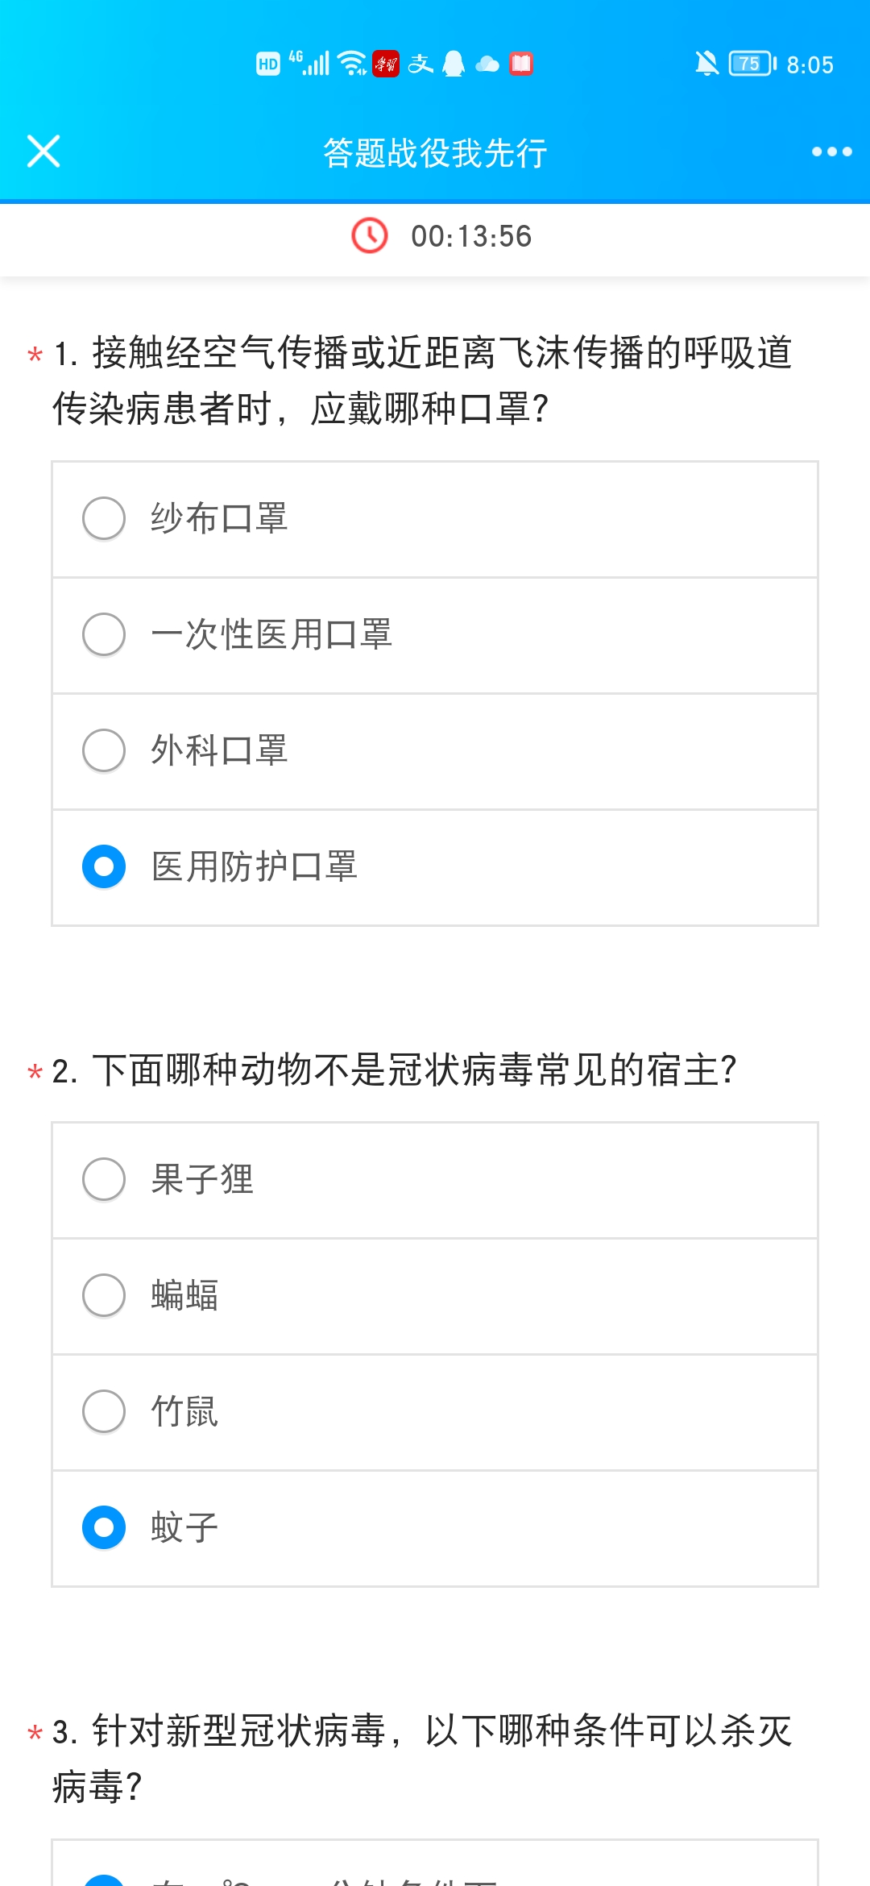
Task: Open the three-dot more options menu
Action: [831, 152]
